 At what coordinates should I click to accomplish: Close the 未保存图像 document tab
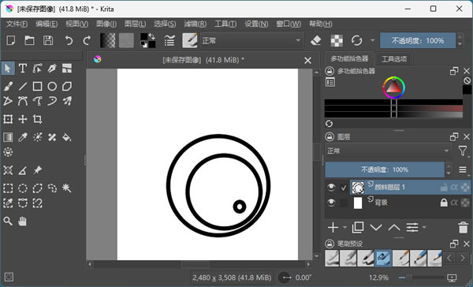click(307, 61)
